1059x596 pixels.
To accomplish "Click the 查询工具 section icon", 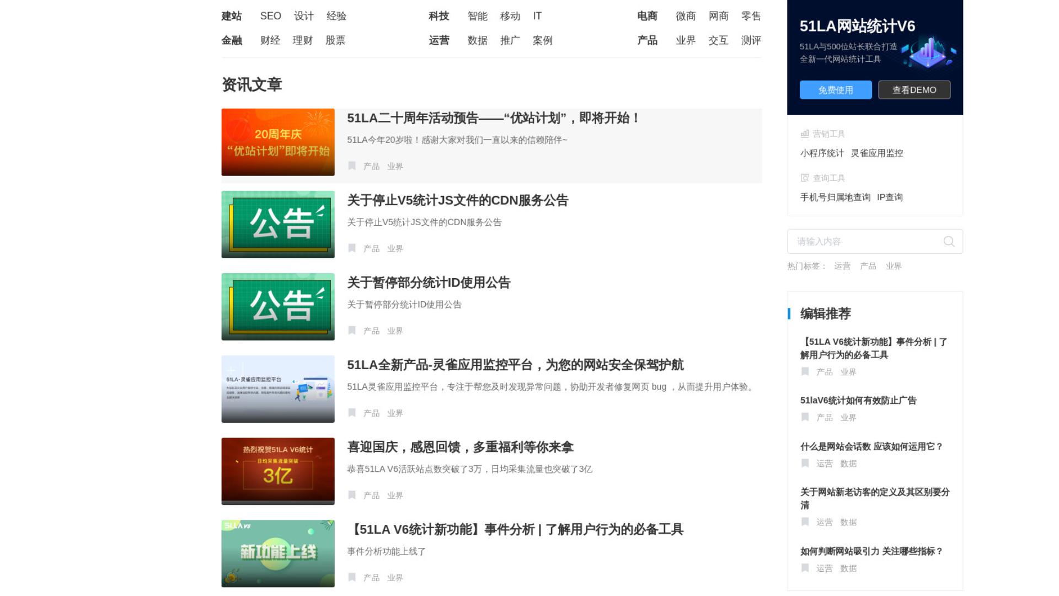I will 805,178.
